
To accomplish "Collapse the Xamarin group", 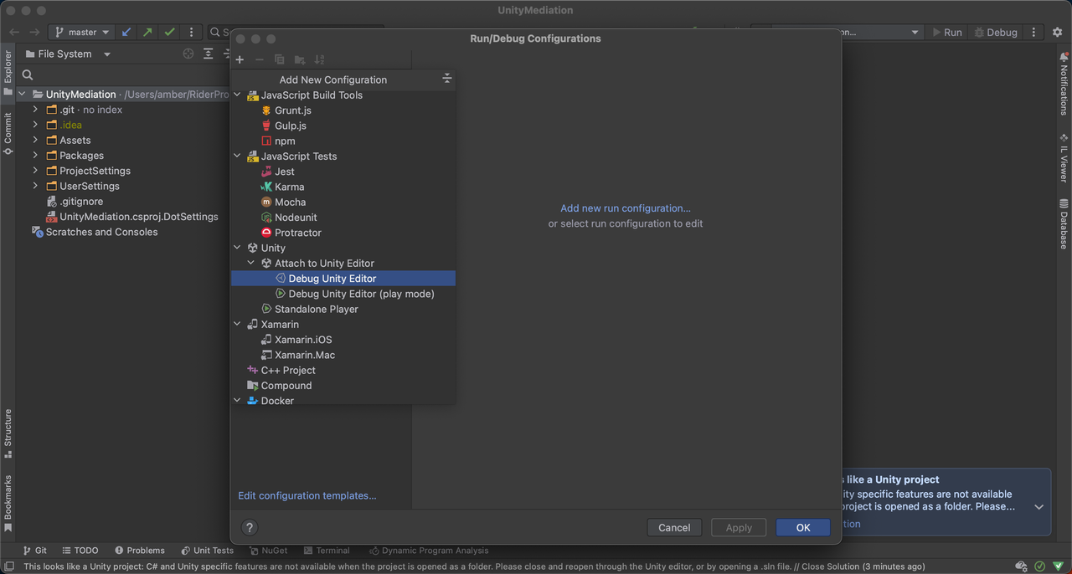I will [237, 325].
